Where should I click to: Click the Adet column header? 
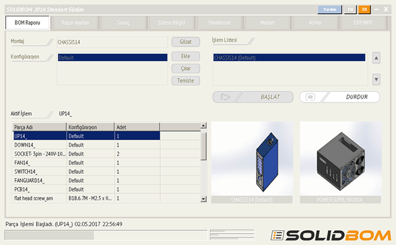(137, 127)
